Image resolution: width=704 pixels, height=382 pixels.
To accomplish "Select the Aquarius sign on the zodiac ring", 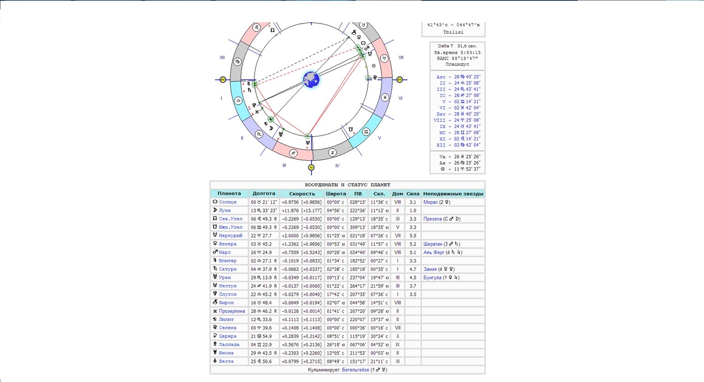I will coord(366,132).
